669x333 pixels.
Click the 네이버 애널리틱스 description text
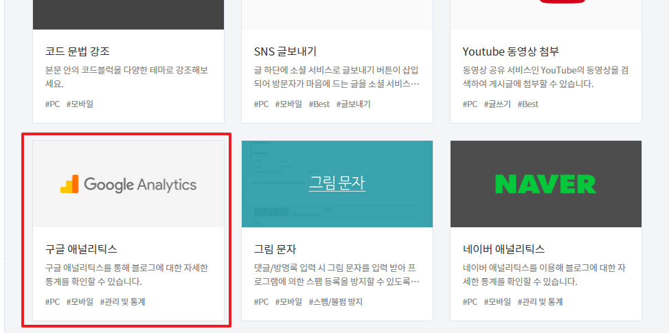tap(545, 275)
